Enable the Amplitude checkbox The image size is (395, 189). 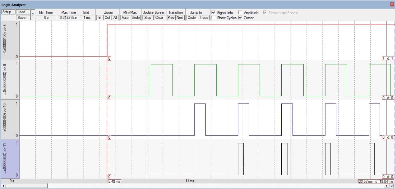[x=240, y=12]
